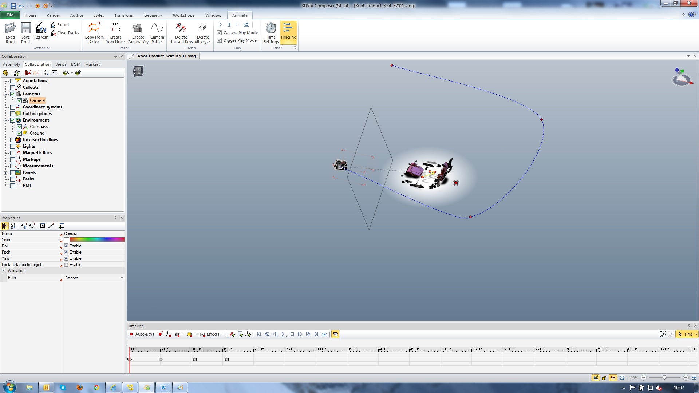Click highlighted camera play mode timeline icon
Viewport: 699px width, 393px height.
click(x=335, y=334)
